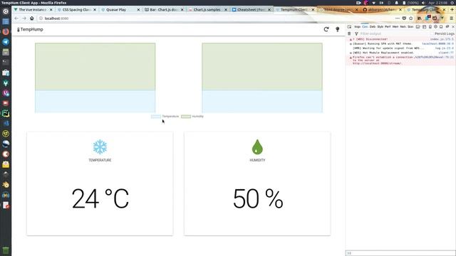
Task: Toggle the Persist Logs checkbox
Action: point(432,33)
